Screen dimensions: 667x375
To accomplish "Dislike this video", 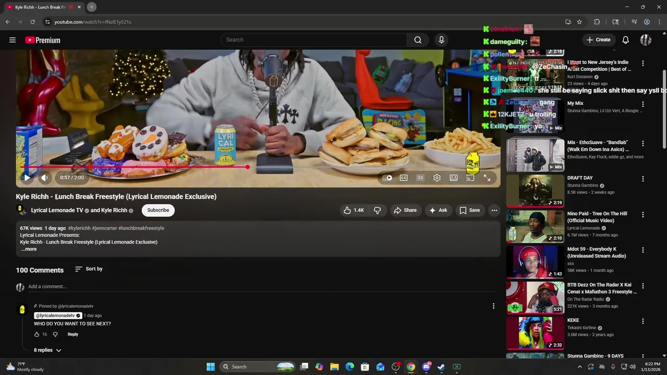I will pos(377,210).
